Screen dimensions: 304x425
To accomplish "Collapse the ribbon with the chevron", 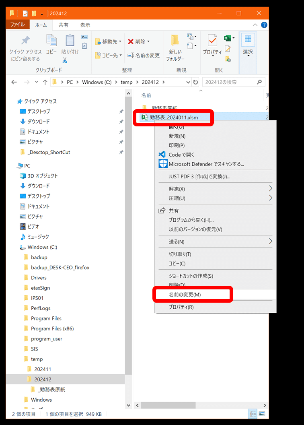I will coord(255,25).
